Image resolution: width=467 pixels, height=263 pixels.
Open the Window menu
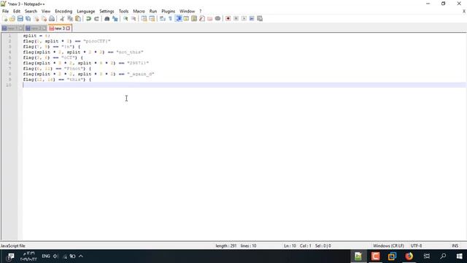187,12
